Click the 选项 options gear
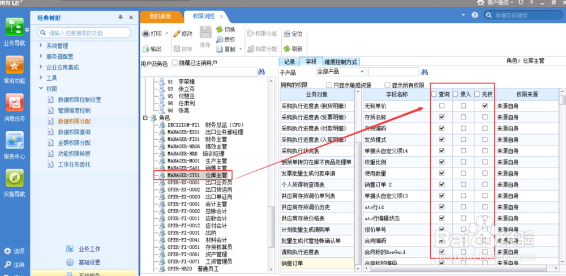The width and height of the screenshot is (566, 276). coord(7,251)
